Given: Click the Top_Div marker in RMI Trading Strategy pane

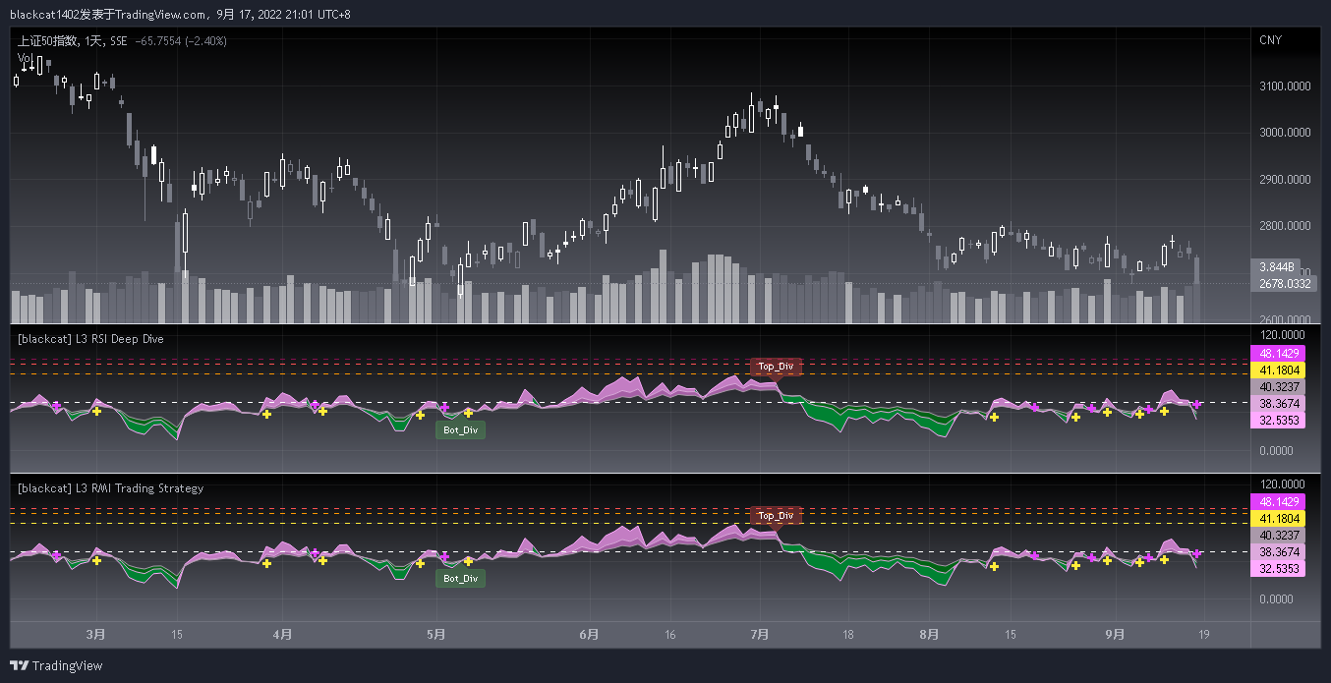Looking at the screenshot, I should 777,516.
